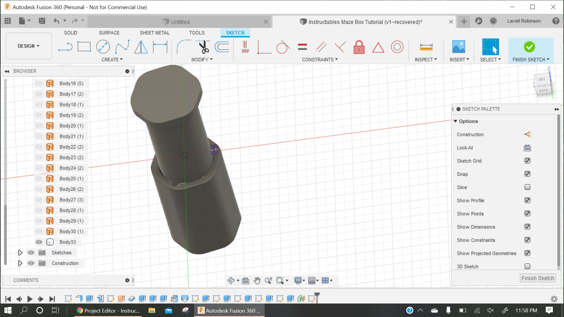Toggle the Show Constraints checkbox
564x317 pixels.
(x=527, y=240)
